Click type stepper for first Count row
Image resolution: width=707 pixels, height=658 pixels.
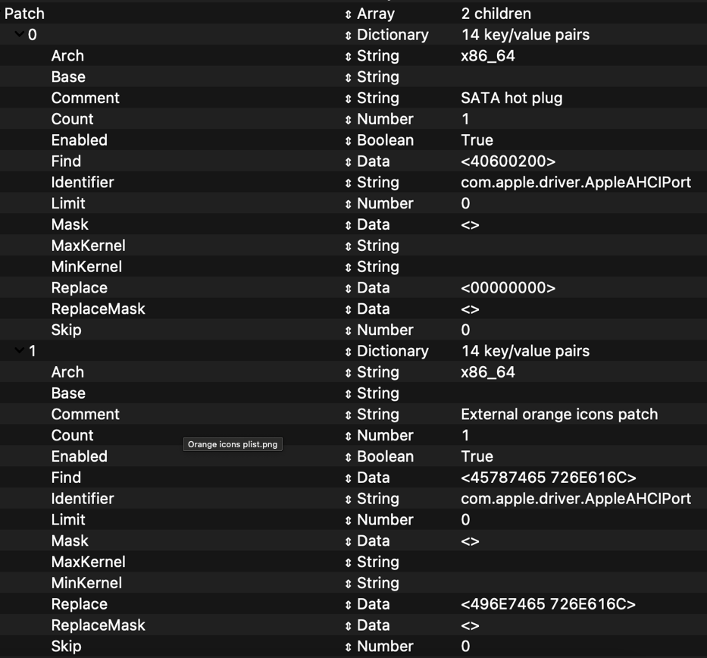coord(349,119)
